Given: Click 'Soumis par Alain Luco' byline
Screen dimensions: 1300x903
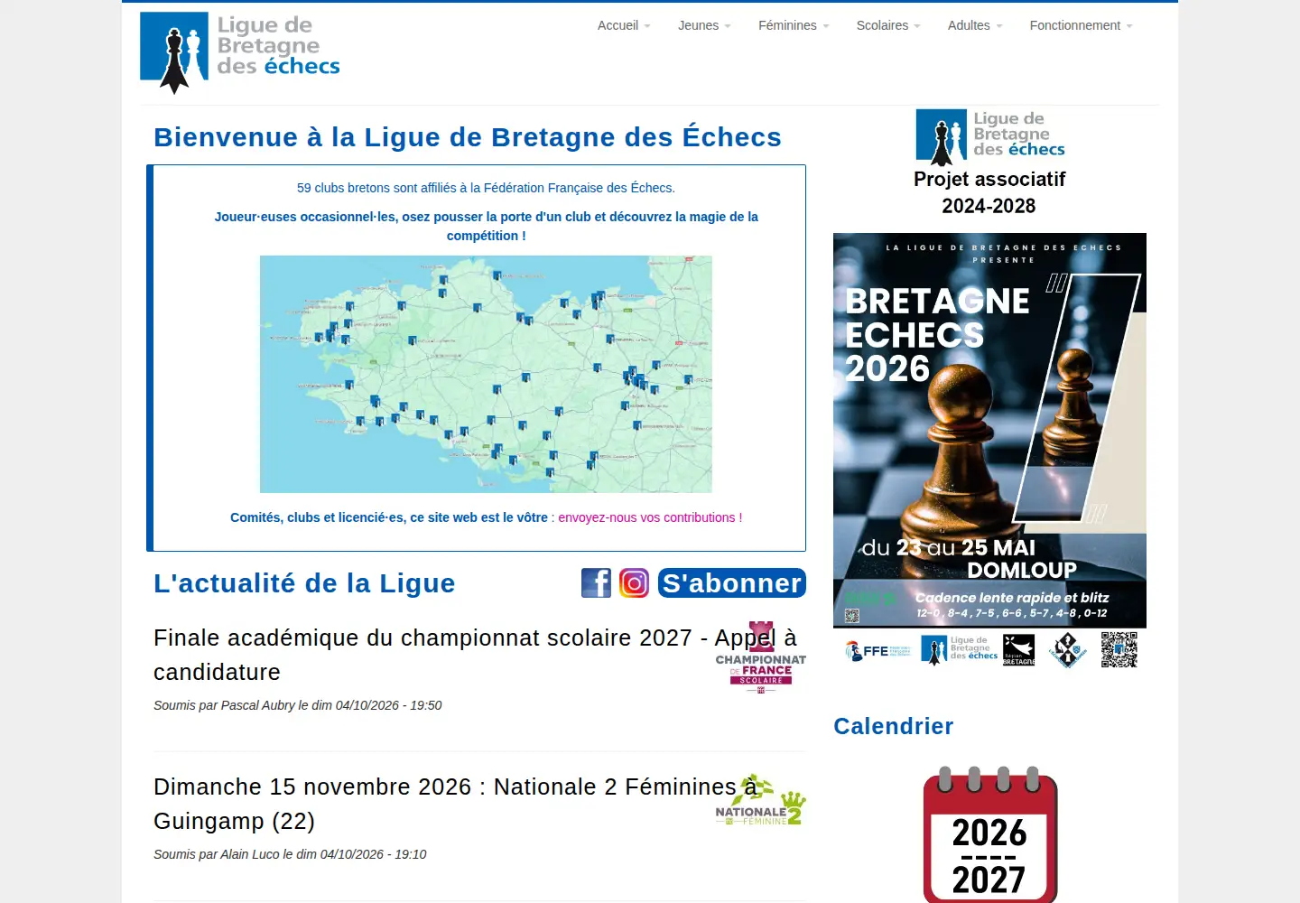Looking at the screenshot, I should click(290, 854).
